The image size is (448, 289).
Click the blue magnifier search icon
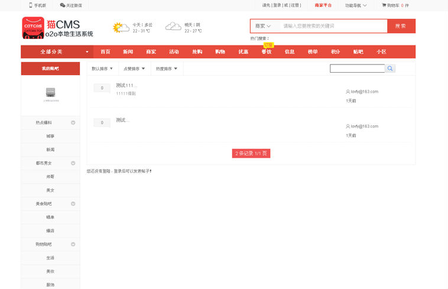pyautogui.click(x=390, y=69)
